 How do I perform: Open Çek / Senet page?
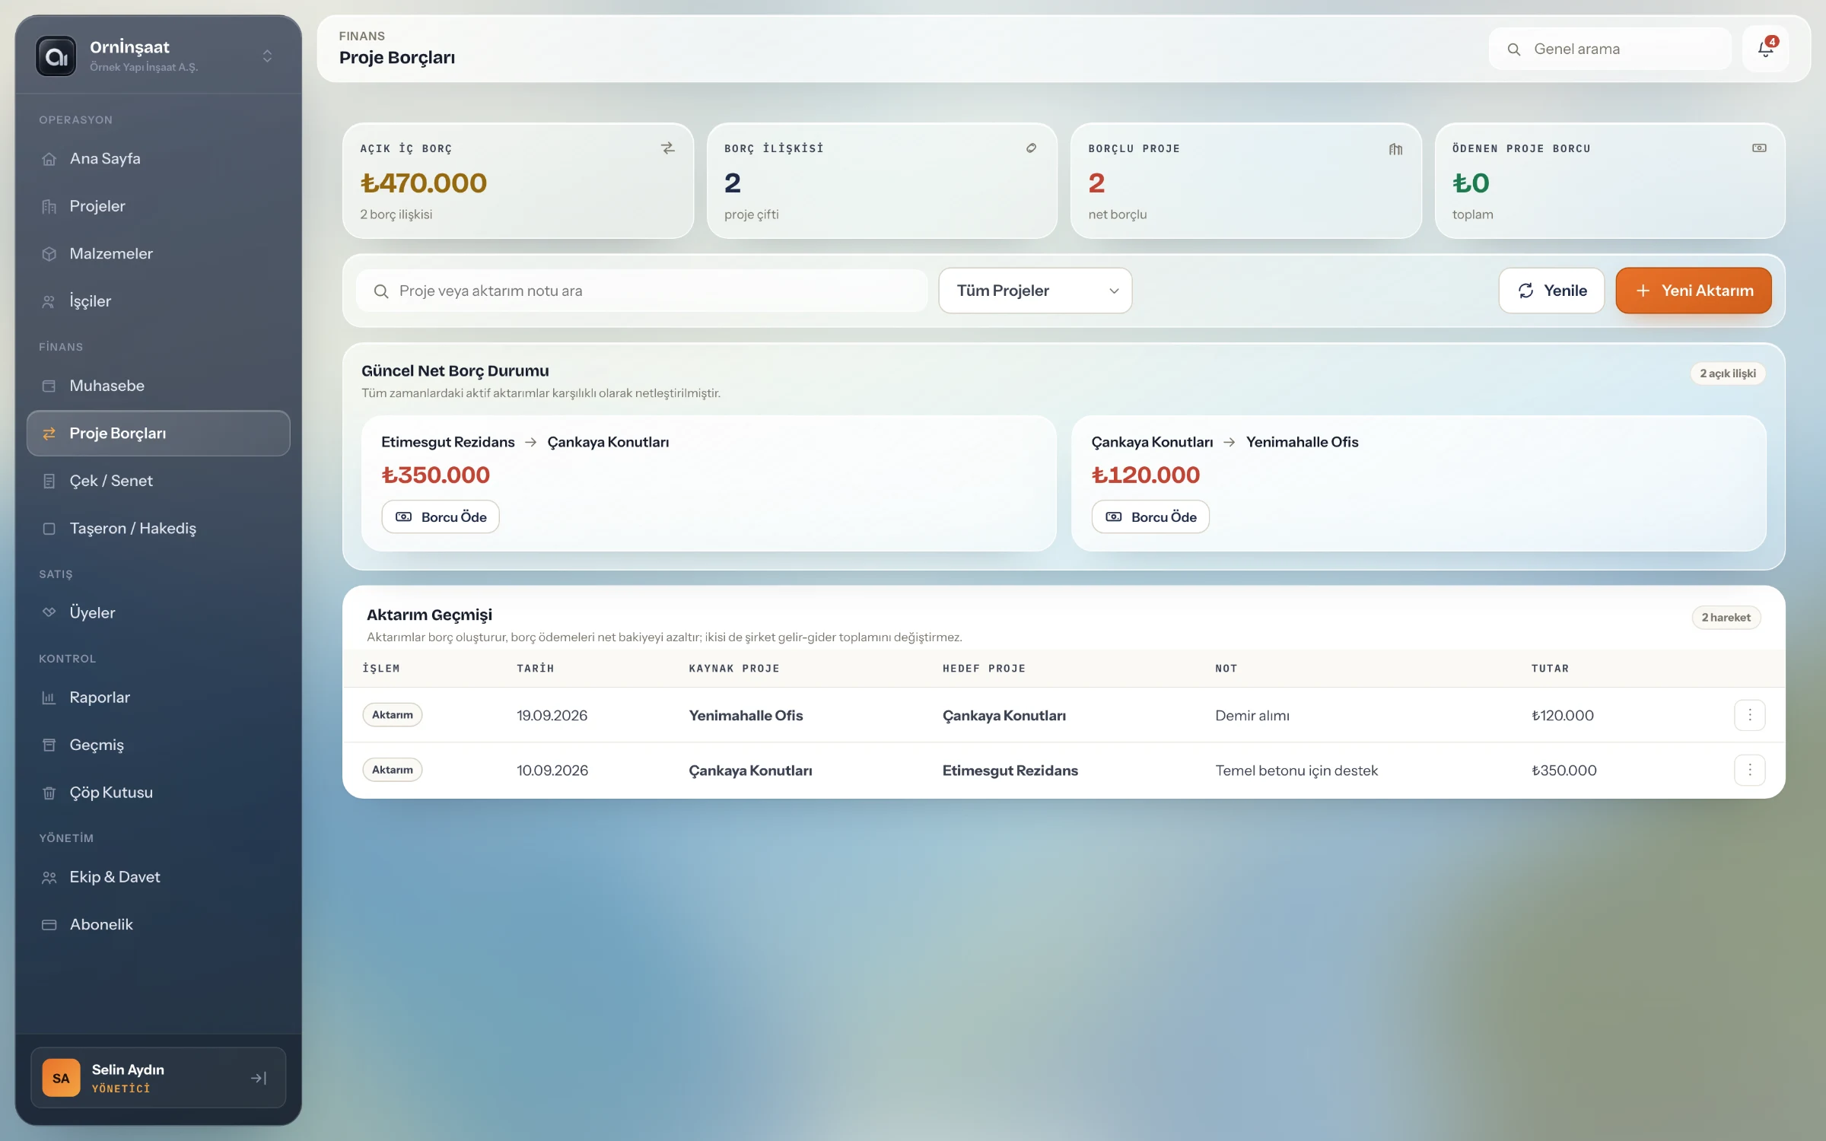(158, 481)
